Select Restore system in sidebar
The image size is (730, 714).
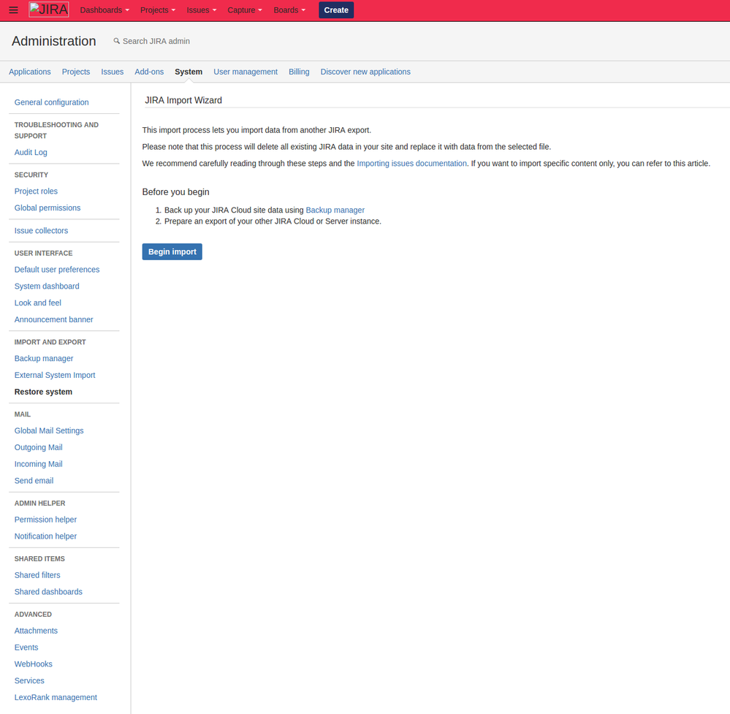pyautogui.click(x=43, y=392)
